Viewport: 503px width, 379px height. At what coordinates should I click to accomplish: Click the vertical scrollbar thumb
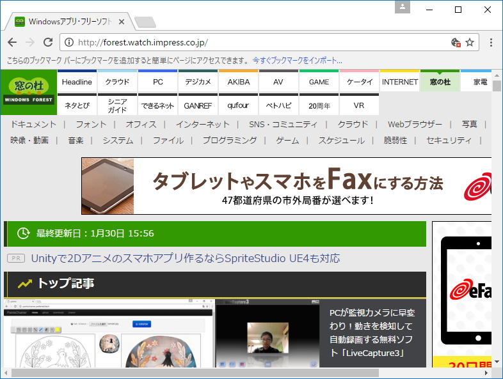[497, 86]
